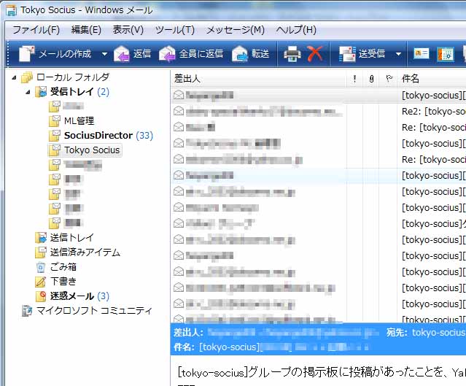
Task: Select the Tokyo Socius folder
Action: click(92, 150)
